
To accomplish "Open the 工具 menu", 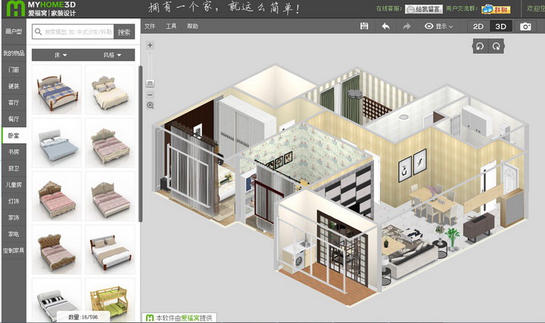I will 171,26.
